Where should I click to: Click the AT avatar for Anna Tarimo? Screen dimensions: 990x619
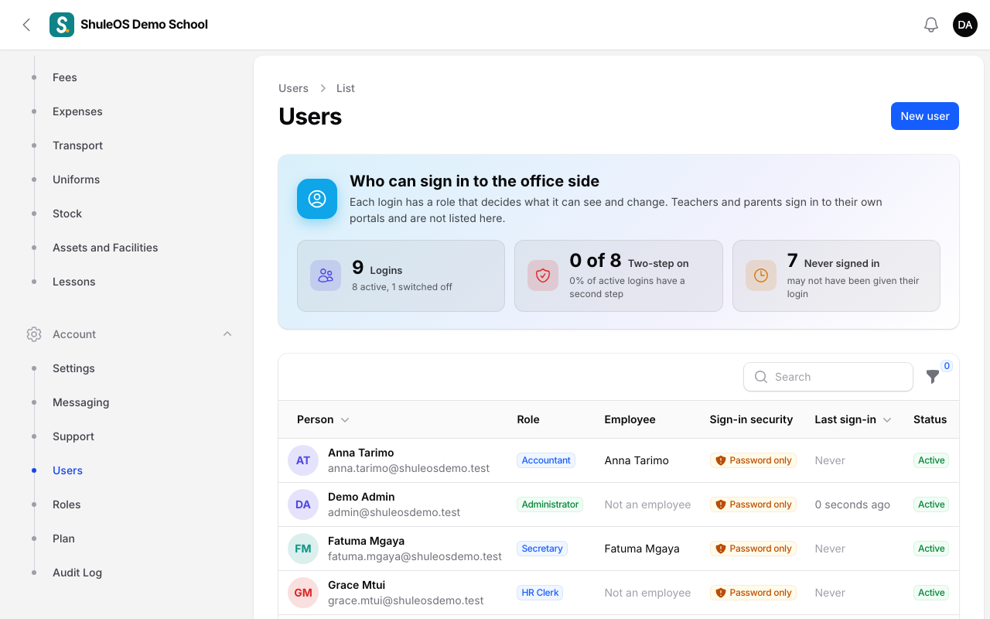(x=303, y=460)
